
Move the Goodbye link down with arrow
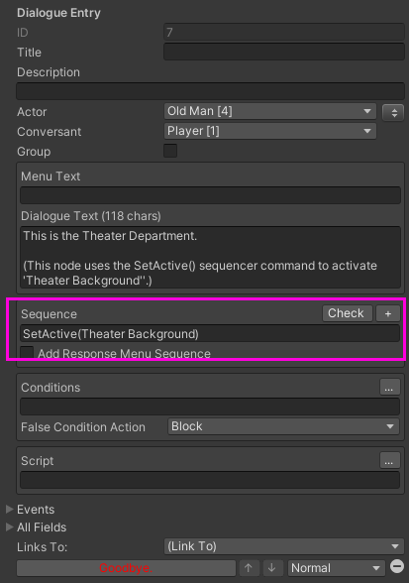pyautogui.click(x=272, y=568)
